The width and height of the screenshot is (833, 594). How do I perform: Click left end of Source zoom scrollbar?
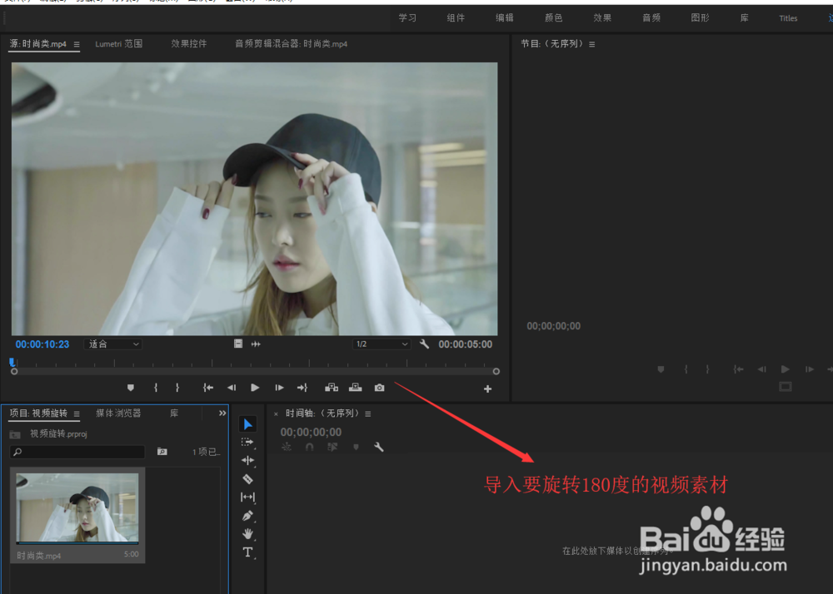click(14, 372)
